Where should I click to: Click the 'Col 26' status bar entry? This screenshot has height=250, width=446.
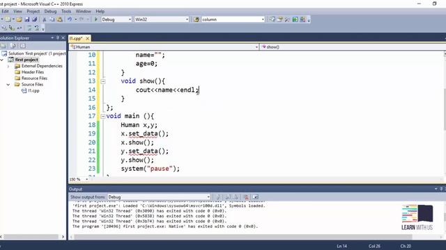374,247
